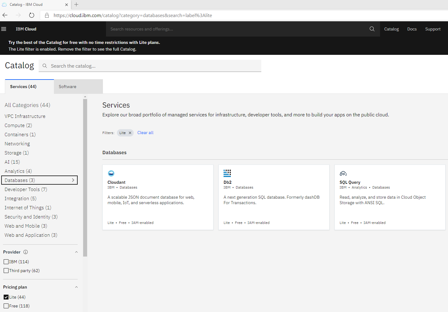The width and height of the screenshot is (448, 312).
Task: Click the SQL Query service icon
Action: click(x=343, y=173)
